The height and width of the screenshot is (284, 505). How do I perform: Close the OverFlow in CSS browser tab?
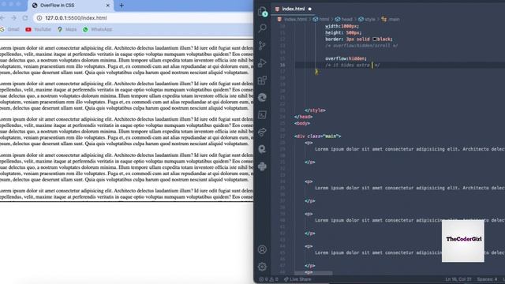tap(108, 6)
